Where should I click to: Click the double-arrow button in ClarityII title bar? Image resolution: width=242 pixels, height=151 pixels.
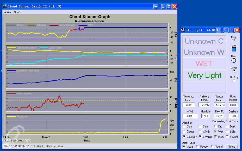coord(219,30)
